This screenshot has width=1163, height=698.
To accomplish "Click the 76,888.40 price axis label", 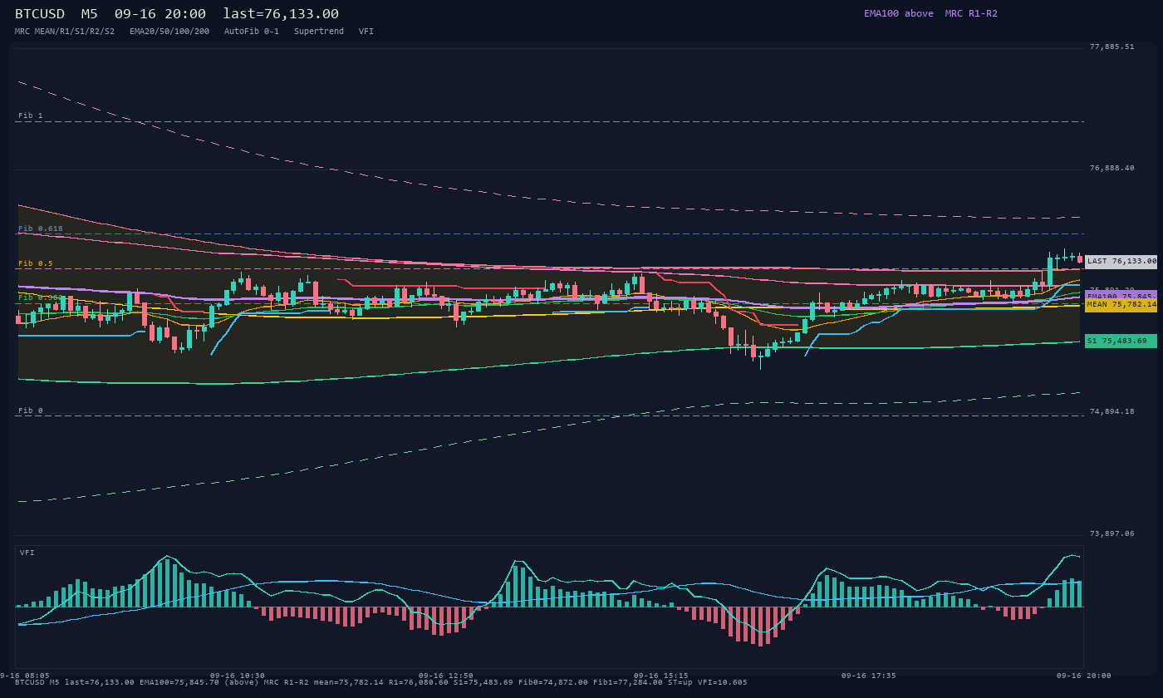I will tap(1111, 168).
